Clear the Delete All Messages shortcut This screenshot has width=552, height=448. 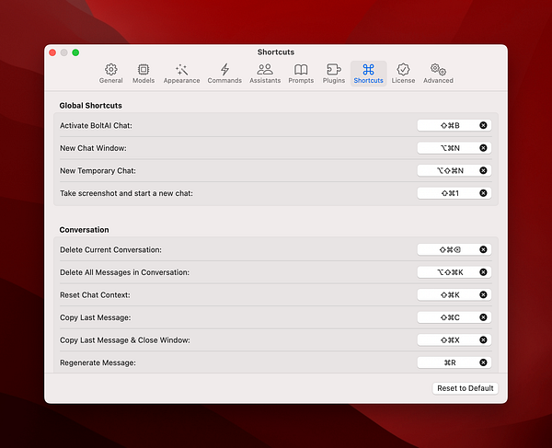click(x=483, y=272)
